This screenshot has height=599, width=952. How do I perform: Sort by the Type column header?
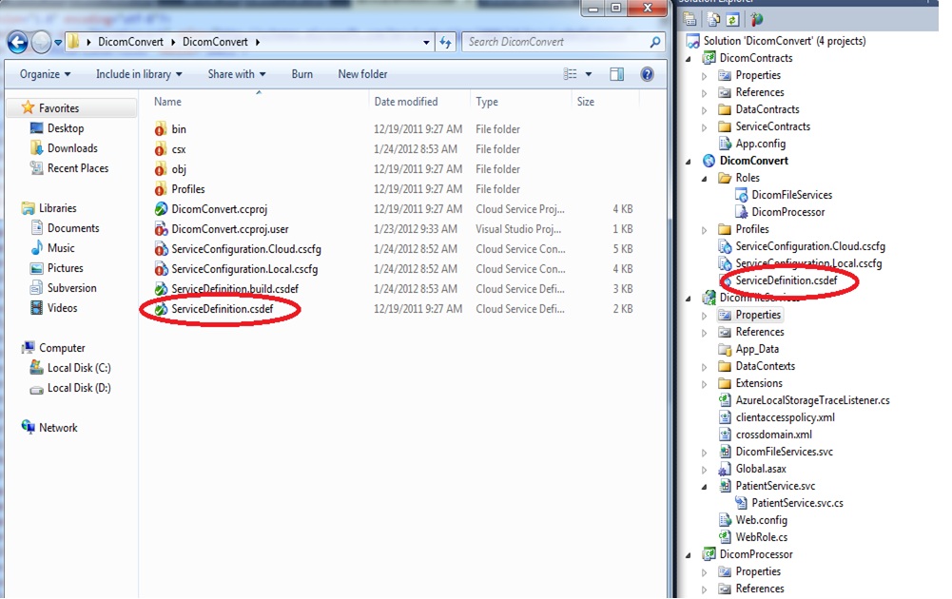tap(486, 102)
